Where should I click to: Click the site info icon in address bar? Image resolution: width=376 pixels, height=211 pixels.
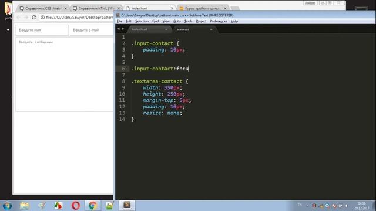43,17
